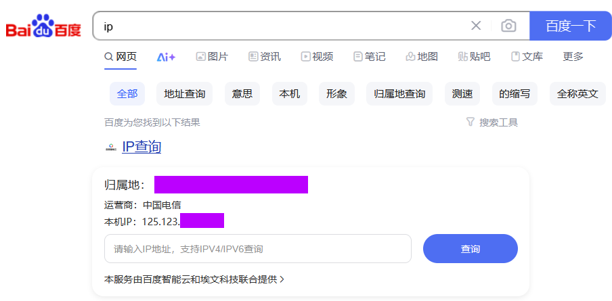Click the funnel icon for search tools

[x=470, y=122]
